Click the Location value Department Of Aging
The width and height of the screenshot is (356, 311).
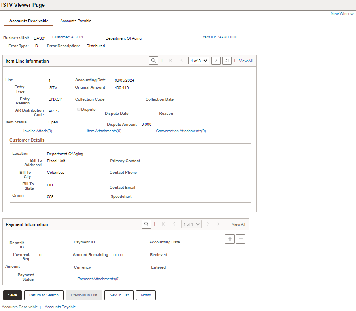[x=65, y=154]
